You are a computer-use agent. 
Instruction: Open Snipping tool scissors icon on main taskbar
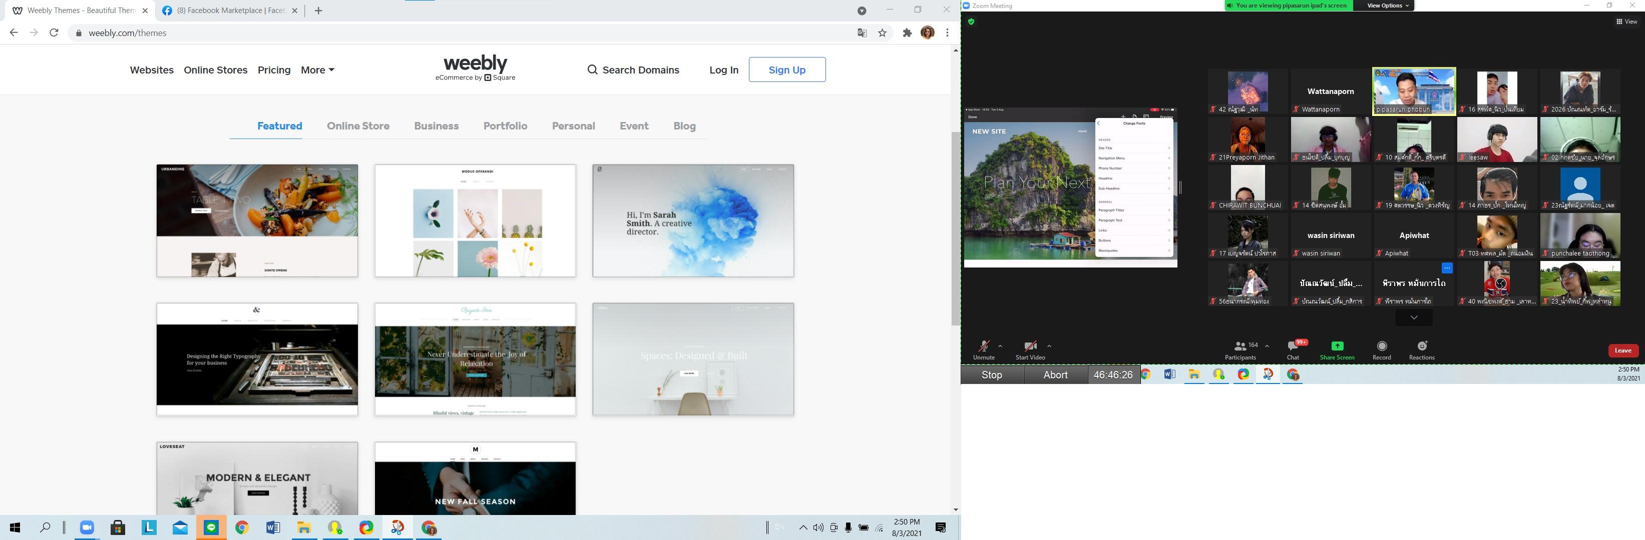(x=398, y=527)
